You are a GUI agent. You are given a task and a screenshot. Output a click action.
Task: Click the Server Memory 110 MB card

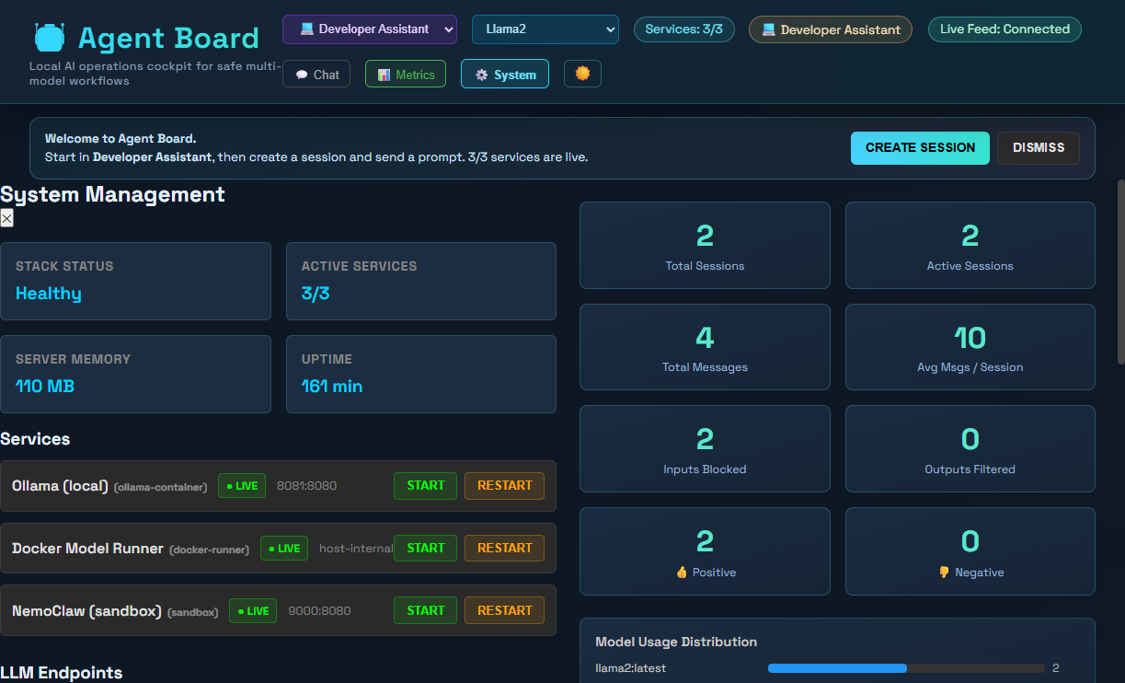[135, 375]
